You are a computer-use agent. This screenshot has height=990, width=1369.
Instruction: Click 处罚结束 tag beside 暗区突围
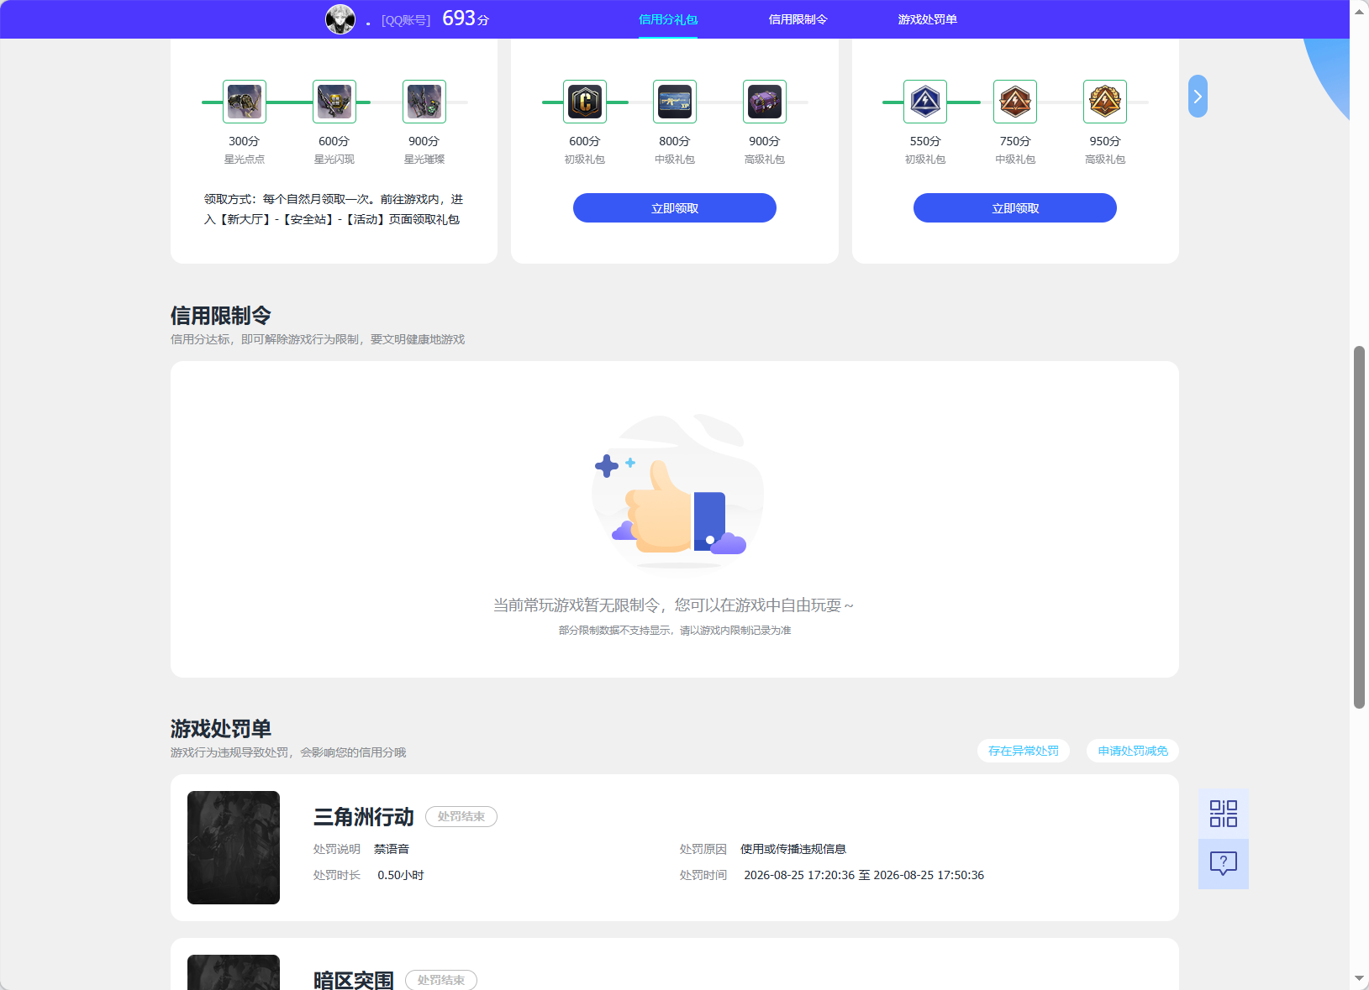tap(441, 980)
